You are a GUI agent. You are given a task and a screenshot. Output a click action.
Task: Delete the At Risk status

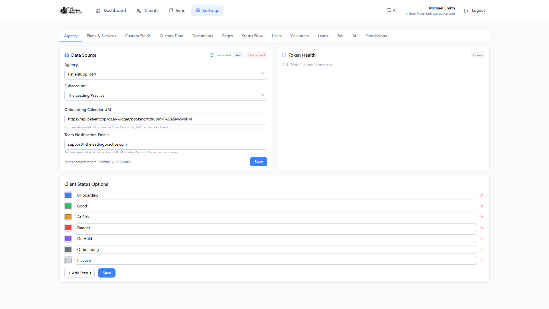pos(482,217)
